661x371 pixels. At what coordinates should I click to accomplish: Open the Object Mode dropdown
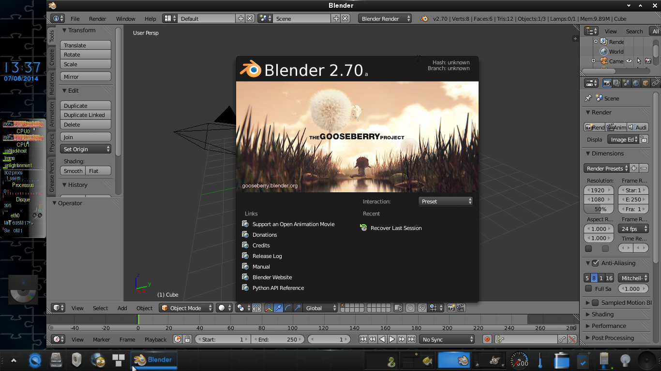pos(186,308)
